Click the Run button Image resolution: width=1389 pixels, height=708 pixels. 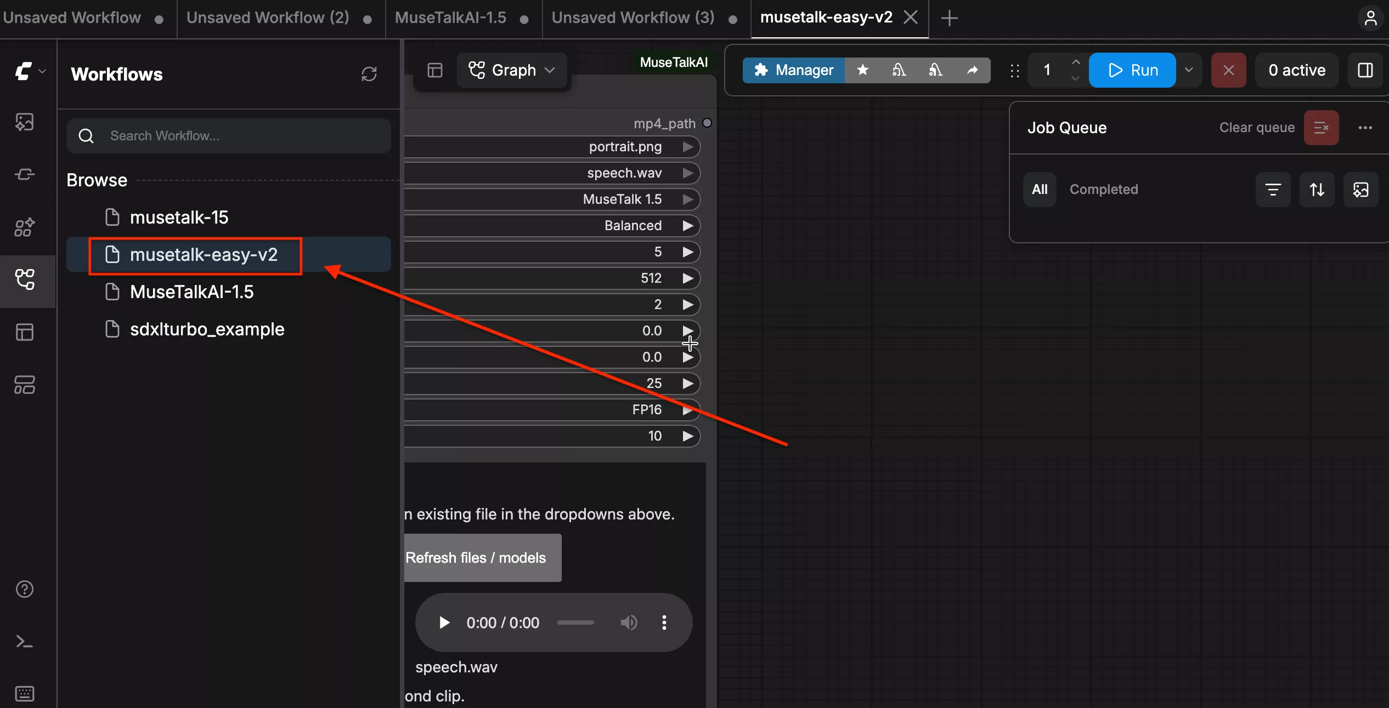pyautogui.click(x=1132, y=70)
